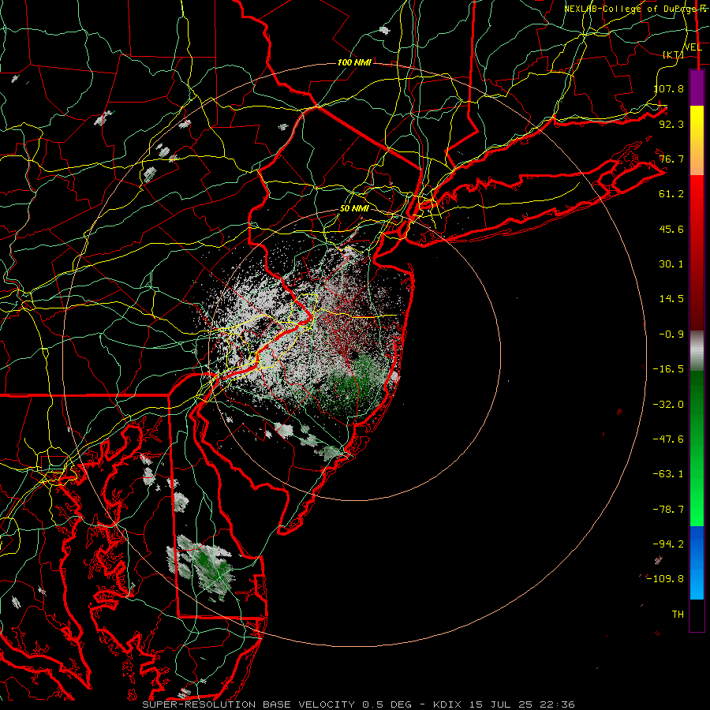Click the -109.8 legend value
The width and height of the screenshot is (710, 710).
[x=665, y=579]
